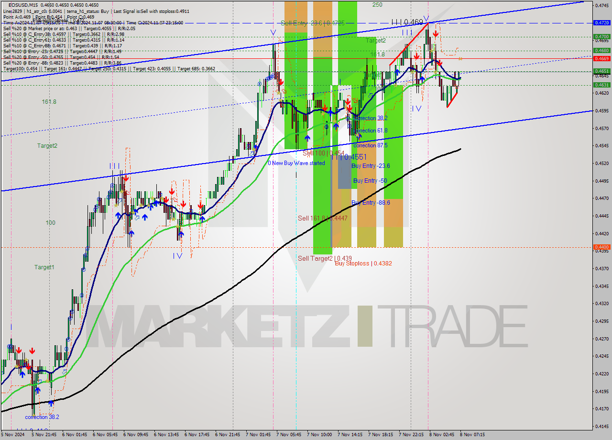The image size is (612, 440).
Task: Click the 'correction 61.8' label
Action: (x=371, y=131)
